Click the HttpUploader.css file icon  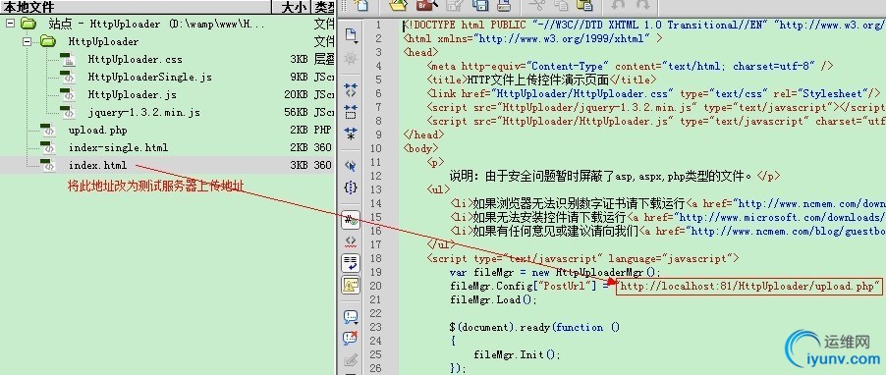click(x=68, y=59)
